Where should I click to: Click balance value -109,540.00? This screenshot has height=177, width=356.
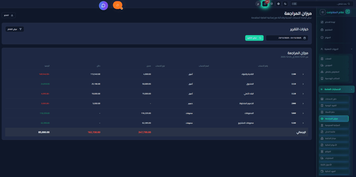coord(44,74)
